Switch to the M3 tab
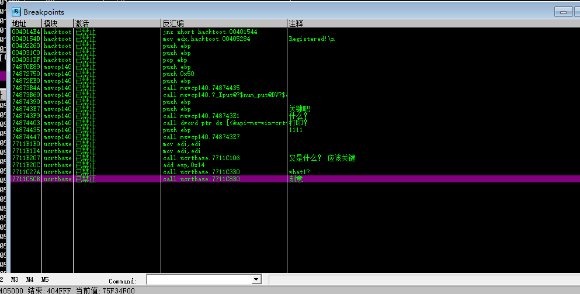This screenshot has height=294, width=580. (x=15, y=280)
